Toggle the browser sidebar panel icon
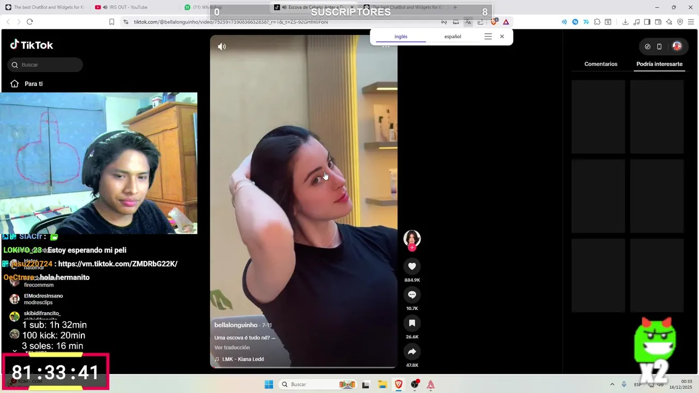The image size is (699, 393). click(647, 22)
